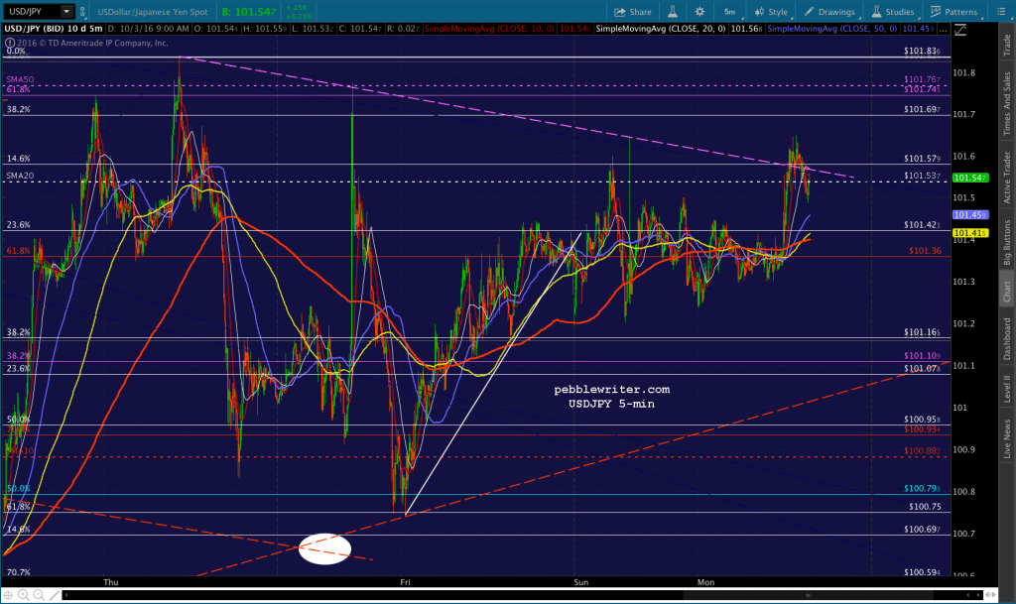Click the green 101.547 price bubble
The image size is (1016, 604).
click(970, 178)
